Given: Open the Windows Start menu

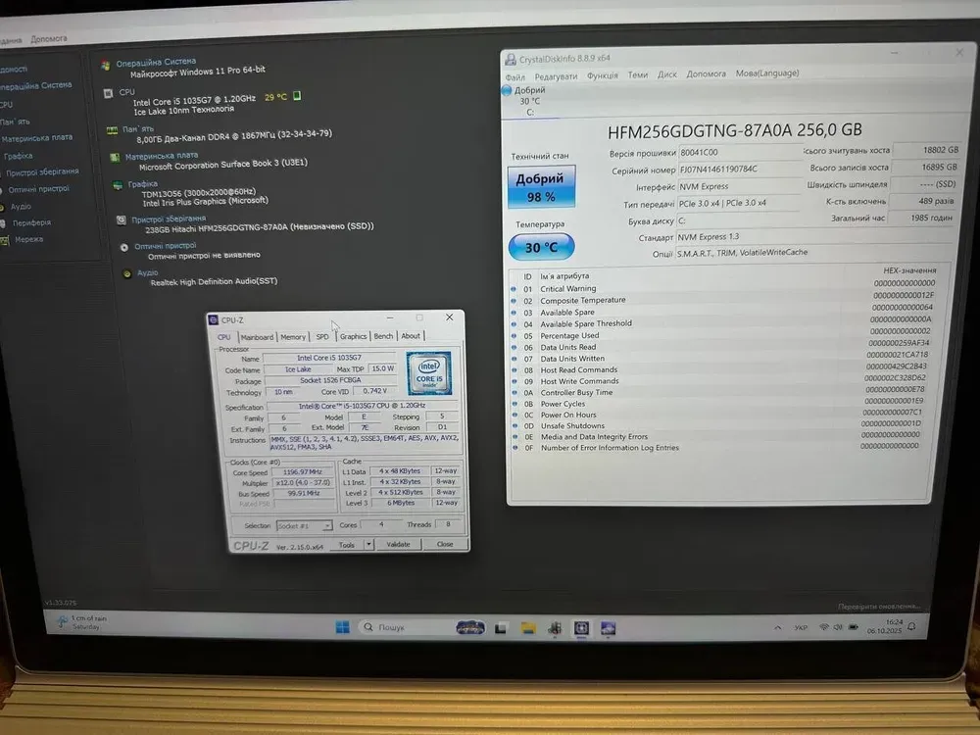Looking at the screenshot, I should pos(342,627).
